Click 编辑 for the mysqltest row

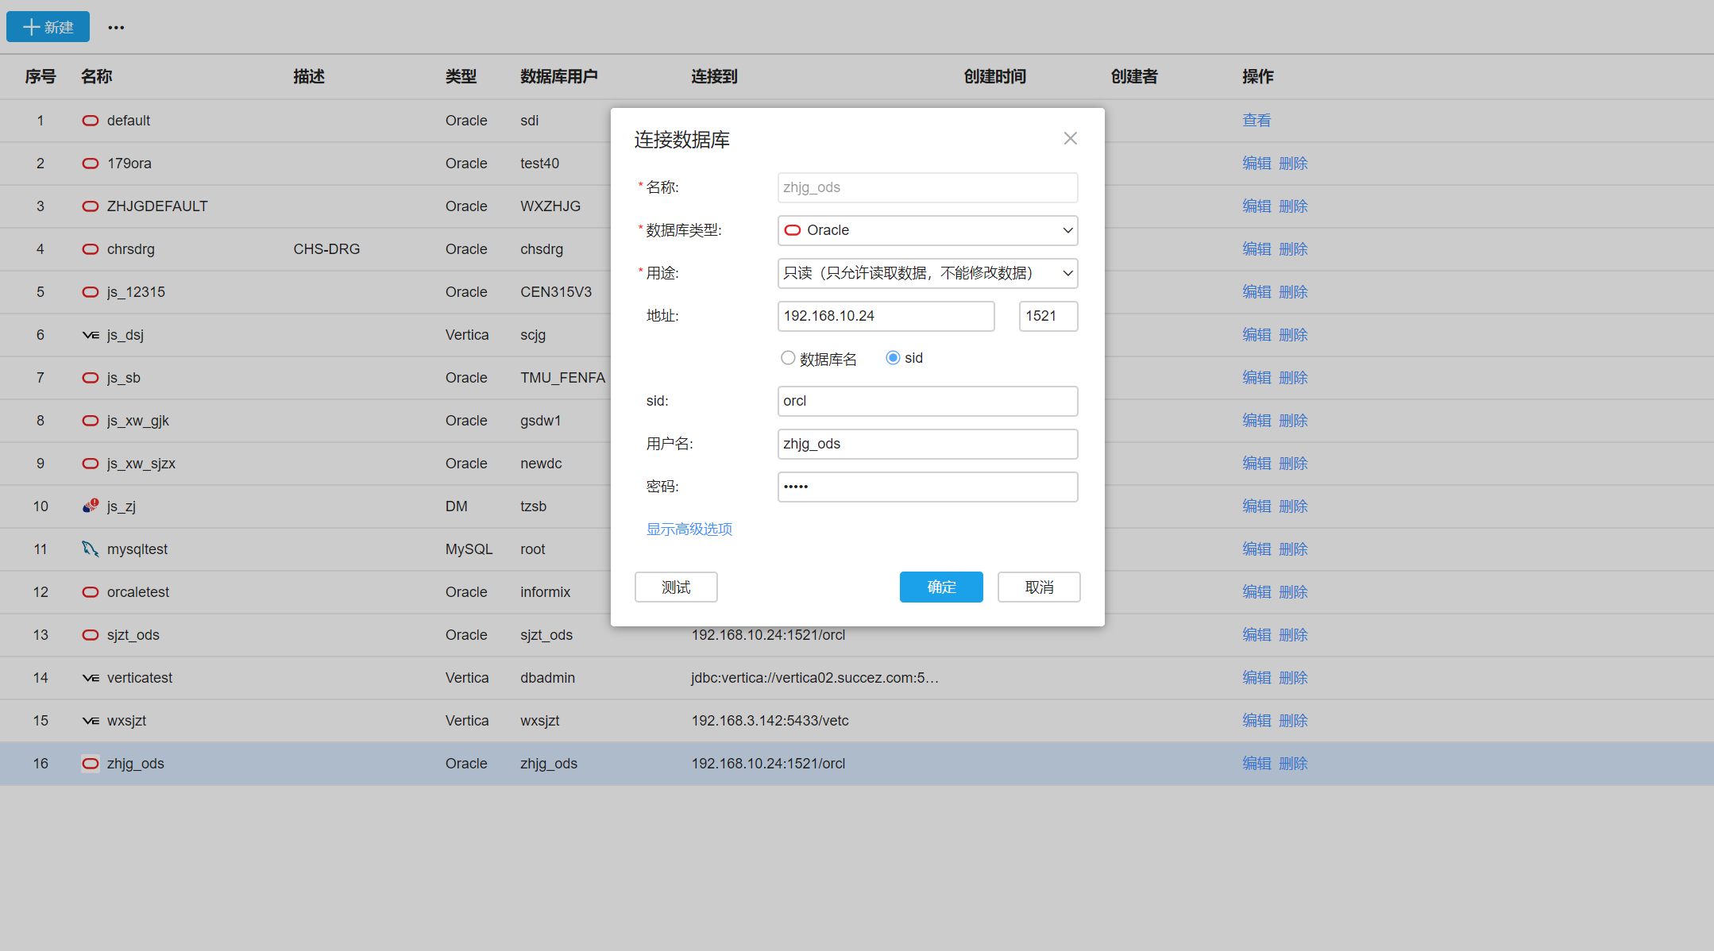tap(1257, 549)
